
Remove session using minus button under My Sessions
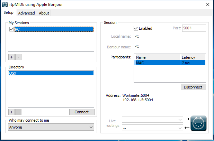coord(18,57)
